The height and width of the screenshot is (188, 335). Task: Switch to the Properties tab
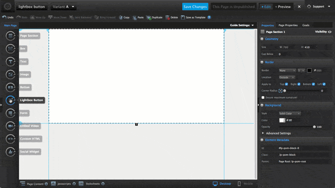coord(268,25)
